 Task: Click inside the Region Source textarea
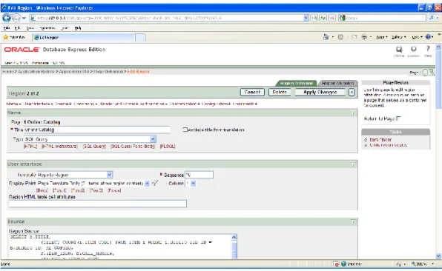[120, 246]
